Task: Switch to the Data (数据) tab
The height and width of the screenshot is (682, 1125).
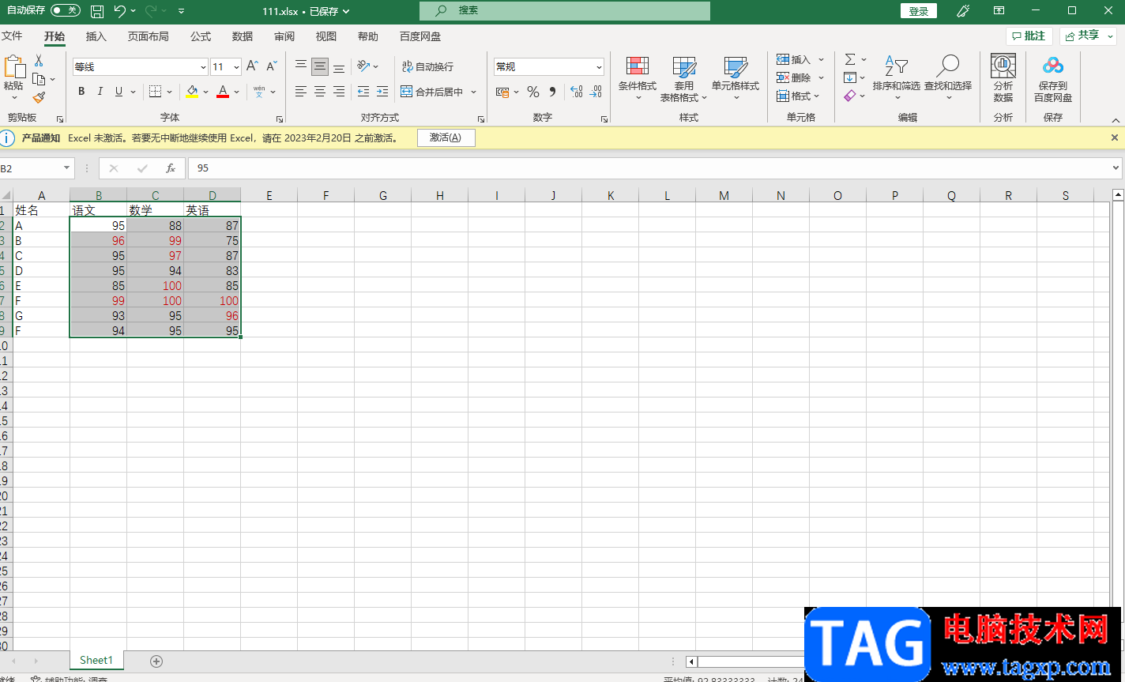Action: click(243, 36)
